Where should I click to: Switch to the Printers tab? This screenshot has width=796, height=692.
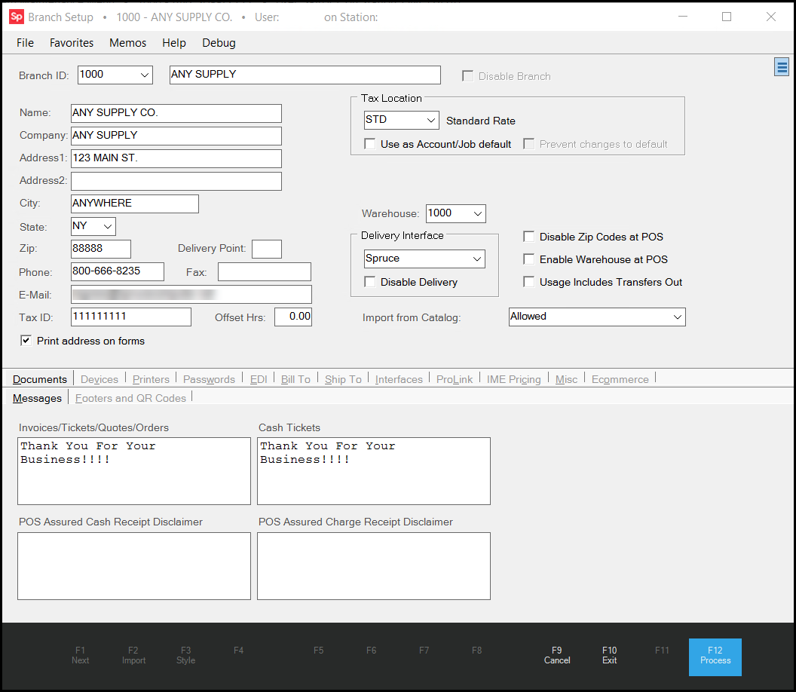coord(150,379)
